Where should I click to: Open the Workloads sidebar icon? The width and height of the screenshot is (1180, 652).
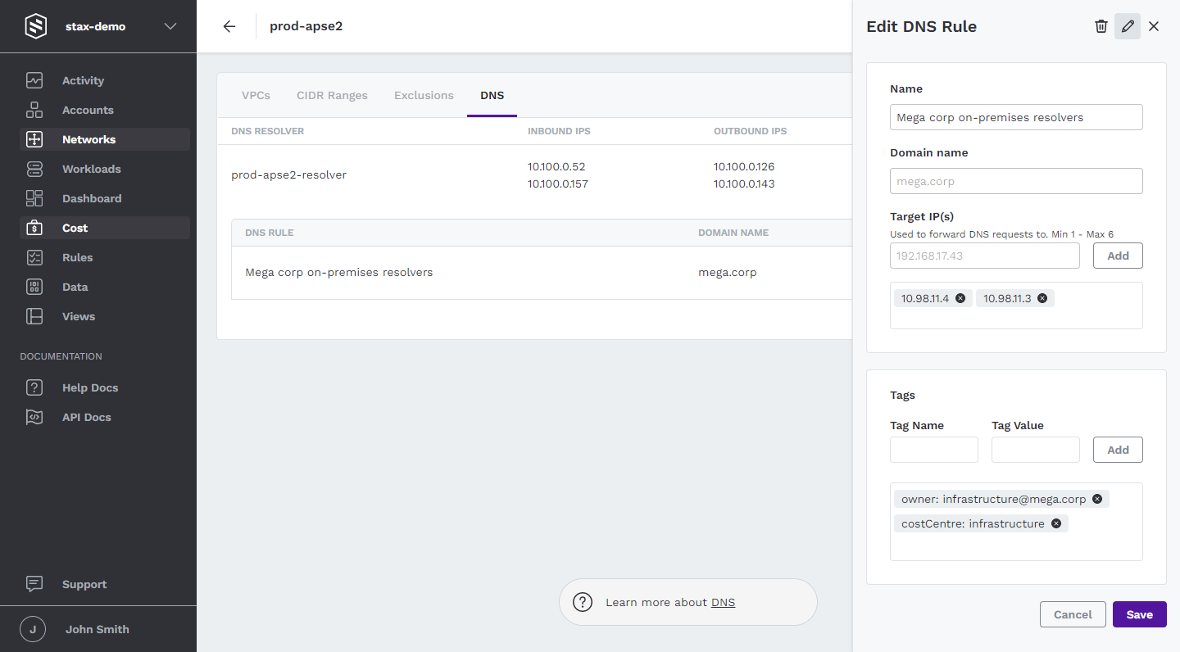click(x=34, y=169)
